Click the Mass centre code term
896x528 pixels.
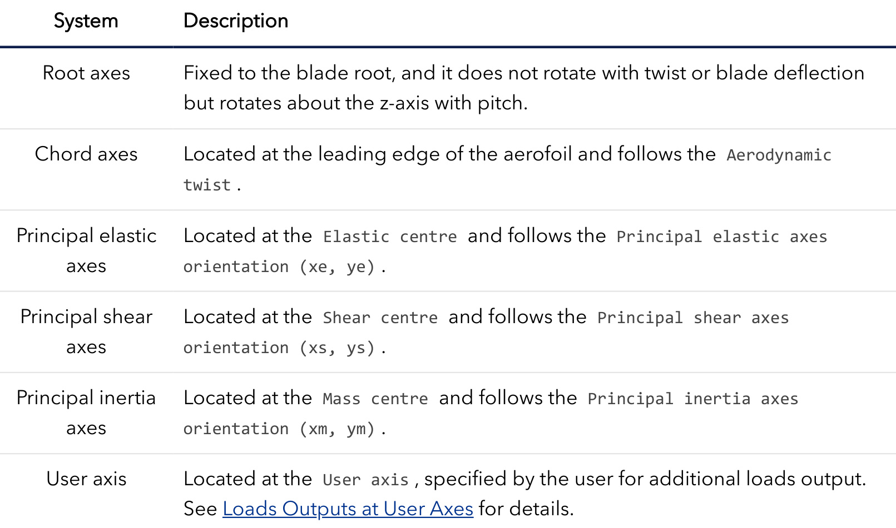pyautogui.click(x=375, y=399)
